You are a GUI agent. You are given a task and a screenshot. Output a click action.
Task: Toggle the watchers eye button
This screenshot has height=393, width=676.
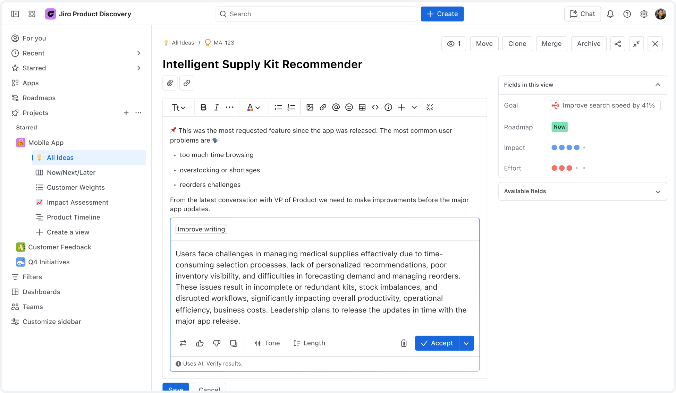click(x=454, y=44)
